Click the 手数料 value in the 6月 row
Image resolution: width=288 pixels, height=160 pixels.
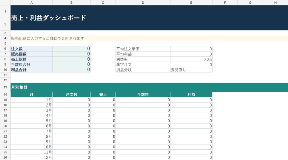pyautogui.click(x=143, y=126)
